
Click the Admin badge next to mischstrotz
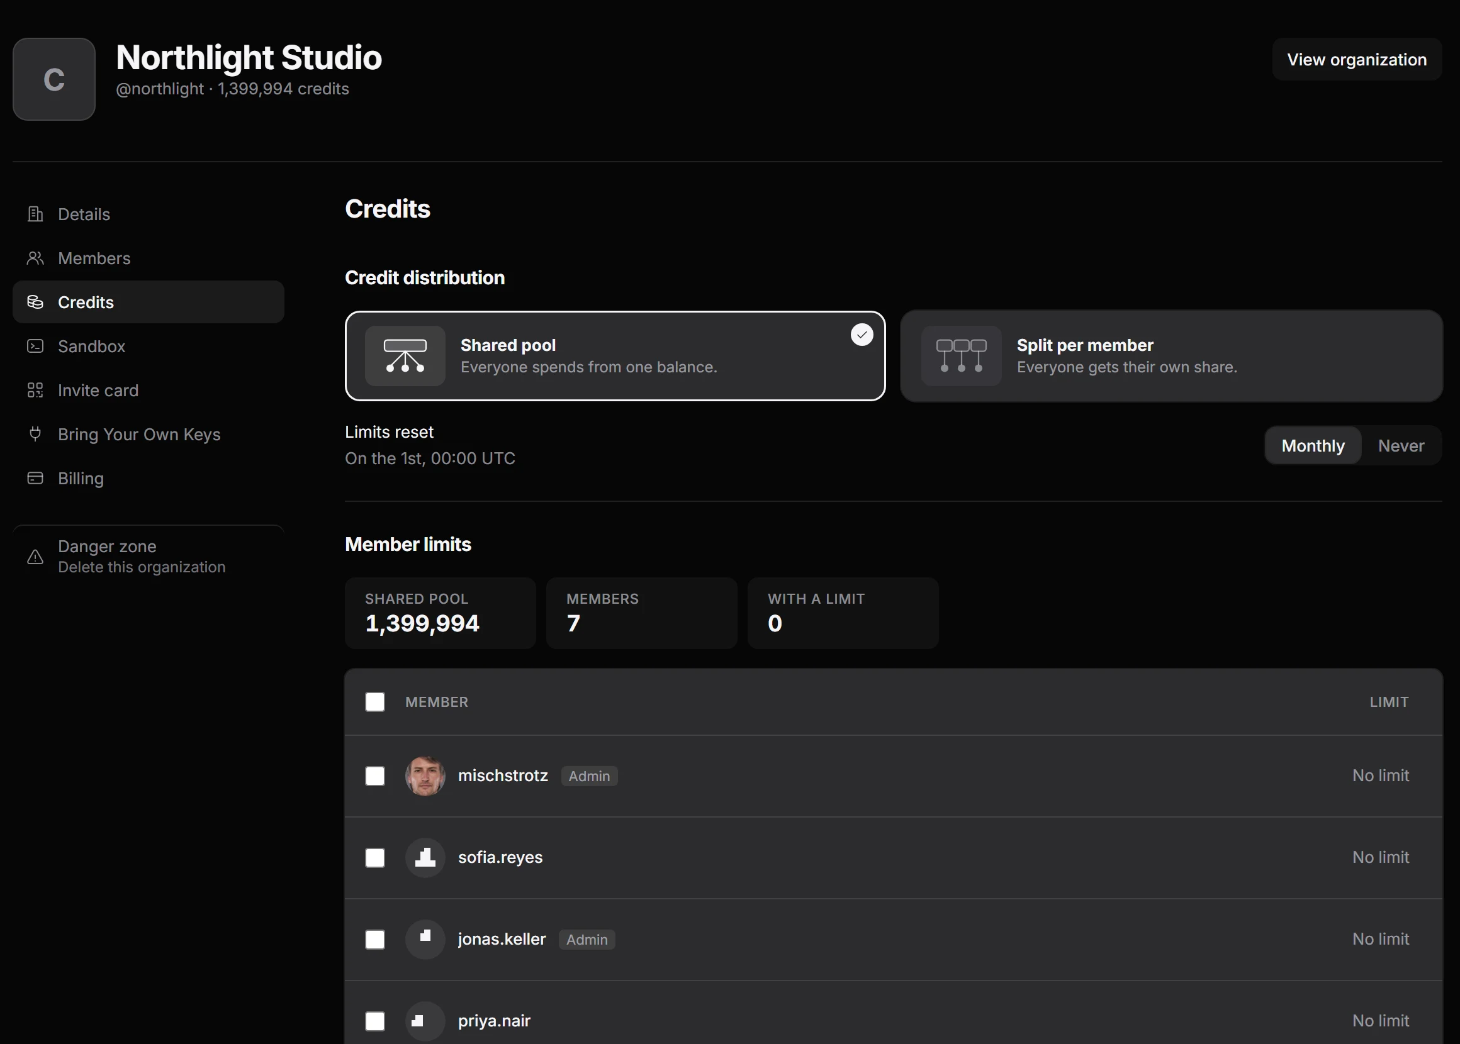589,776
